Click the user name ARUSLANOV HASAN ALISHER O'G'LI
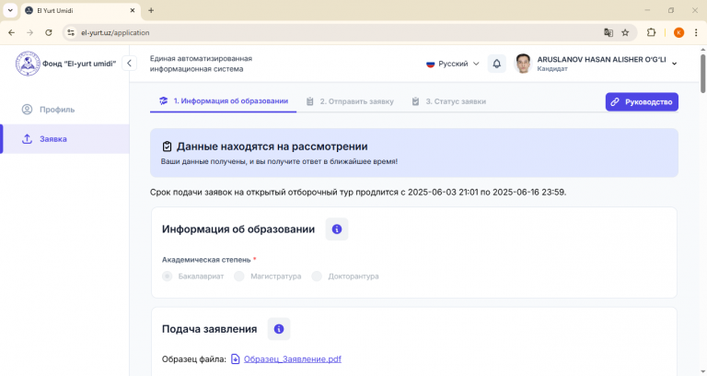This screenshot has height=376, width=707. pos(601,60)
